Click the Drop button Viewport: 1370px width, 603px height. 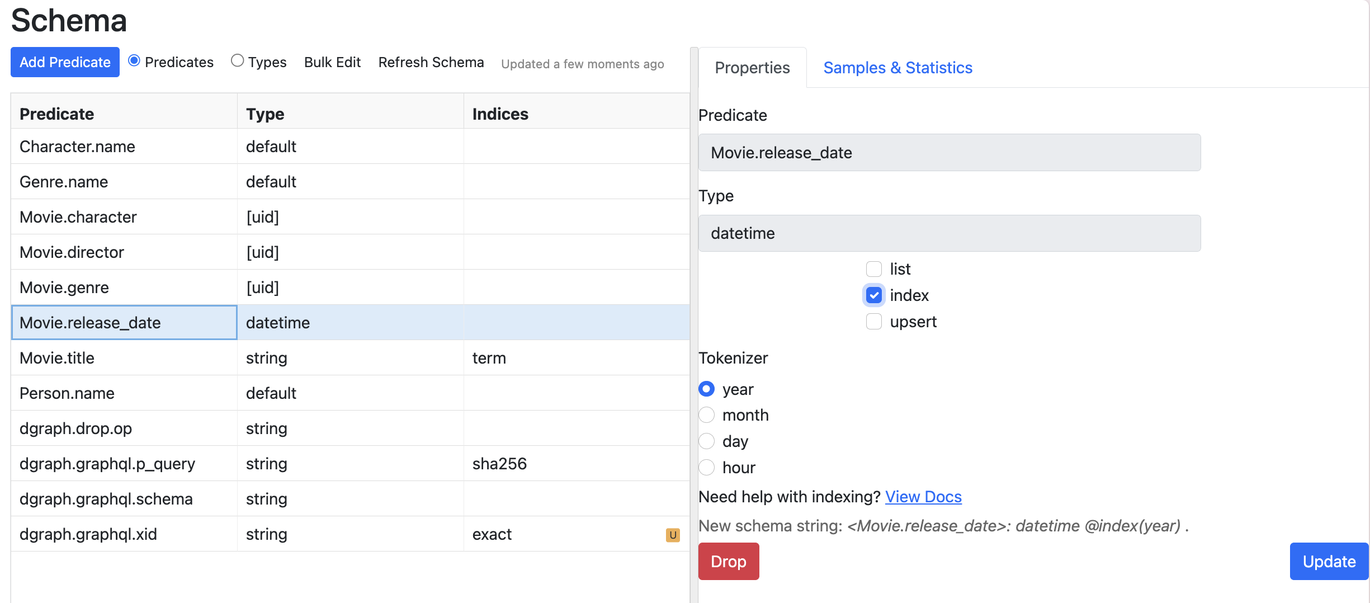[728, 561]
